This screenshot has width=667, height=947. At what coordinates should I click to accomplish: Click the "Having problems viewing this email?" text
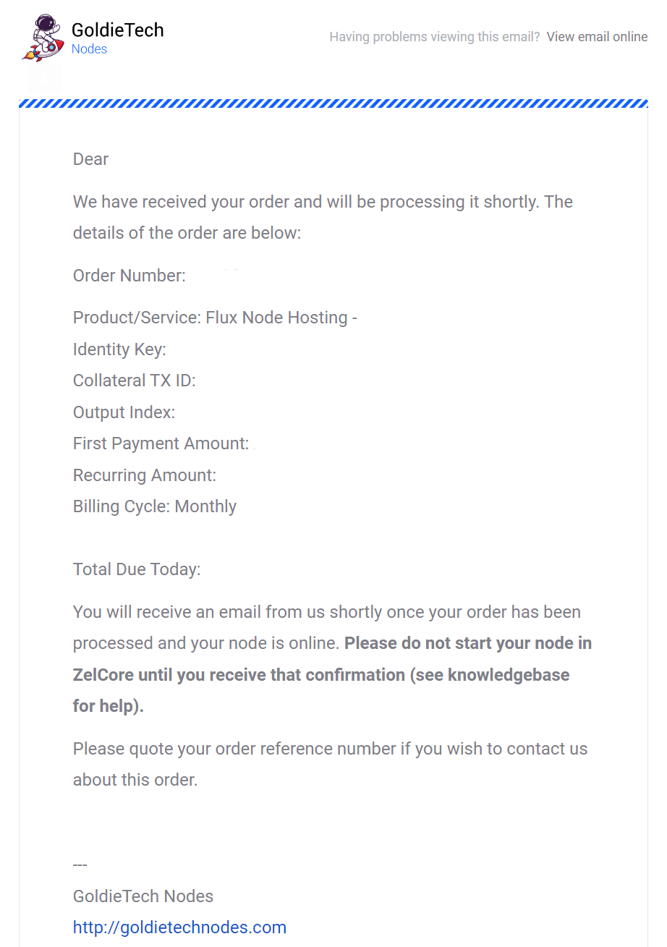click(x=435, y=37)
